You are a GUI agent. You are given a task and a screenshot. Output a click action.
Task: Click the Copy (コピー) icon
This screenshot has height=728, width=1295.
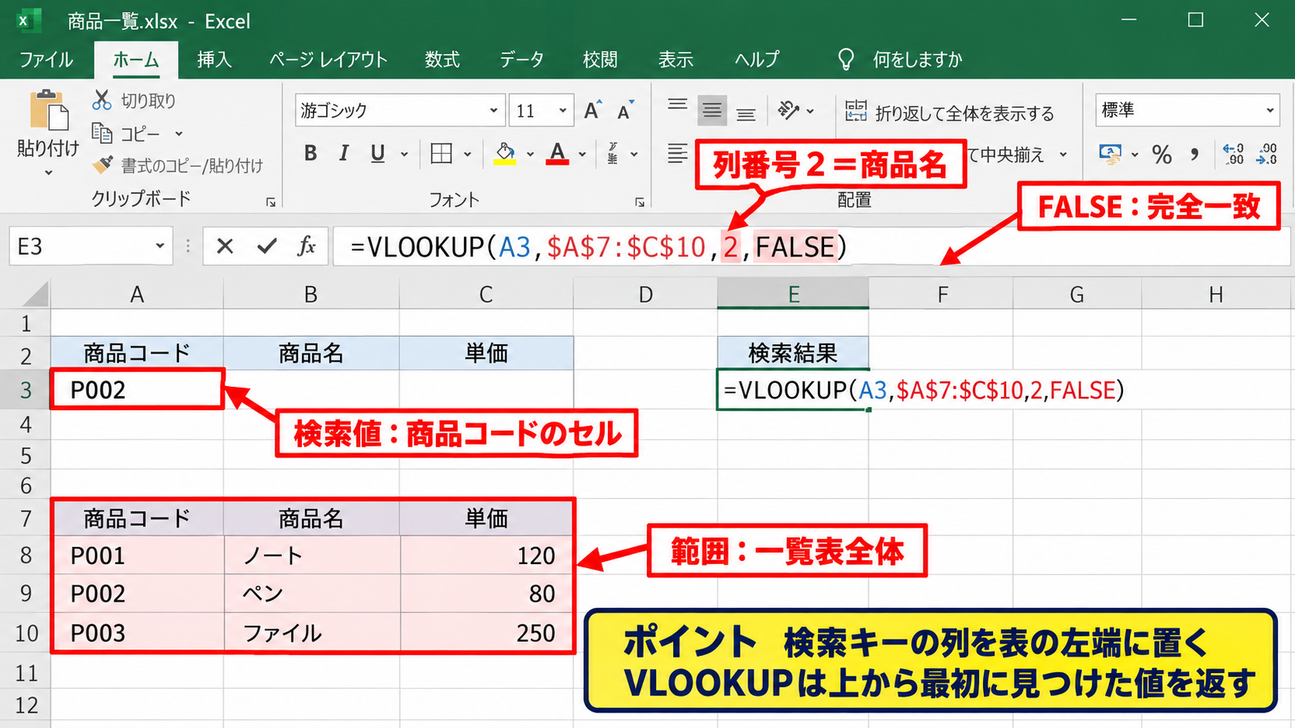[101, 133]
